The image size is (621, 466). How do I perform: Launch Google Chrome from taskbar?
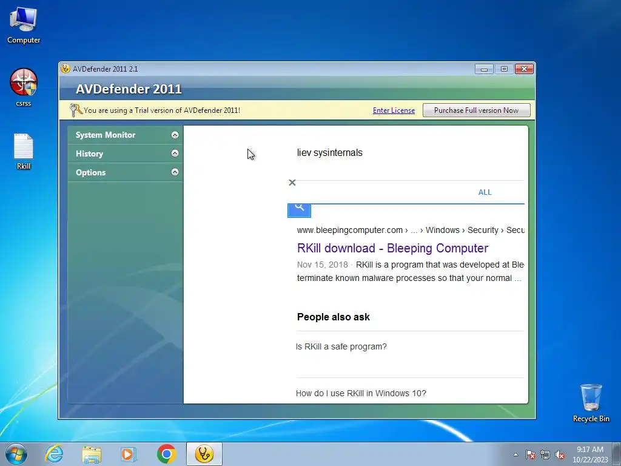click(166, 454)
